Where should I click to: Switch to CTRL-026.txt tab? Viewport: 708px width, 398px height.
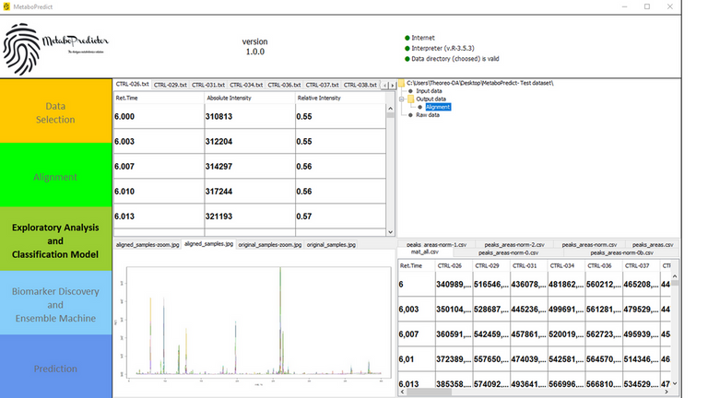[x=132, y=85]
